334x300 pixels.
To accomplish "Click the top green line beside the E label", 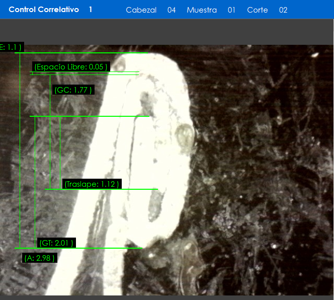I will click(80, 52).
